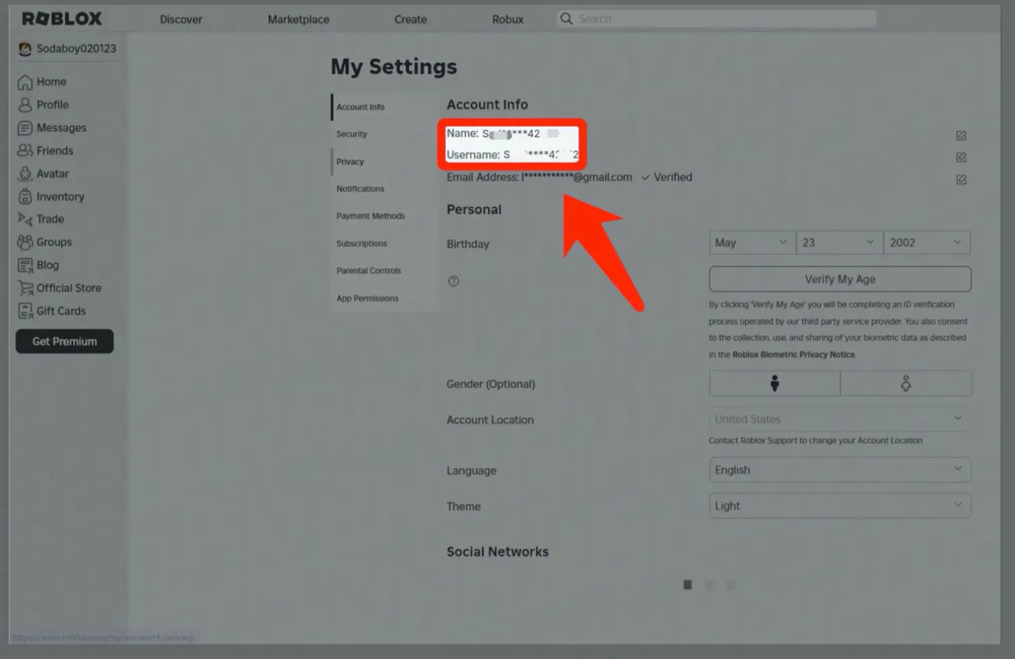
Task: Click the Search input field
Action: pyautogui.click(x=716, y=19)
